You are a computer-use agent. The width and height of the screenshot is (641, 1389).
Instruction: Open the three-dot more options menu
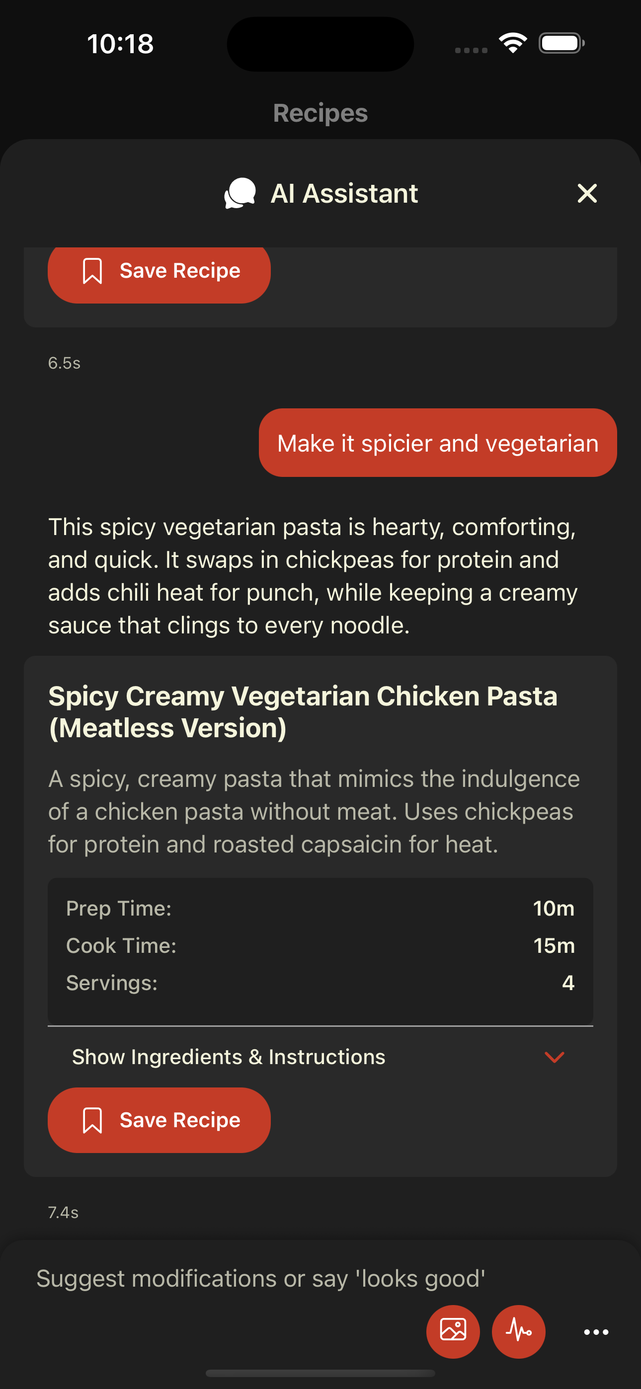(596, 1332)
